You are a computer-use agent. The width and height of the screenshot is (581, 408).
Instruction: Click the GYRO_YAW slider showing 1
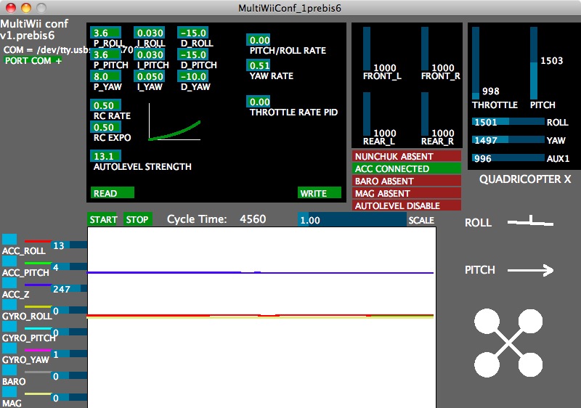(x=69, y=354)
